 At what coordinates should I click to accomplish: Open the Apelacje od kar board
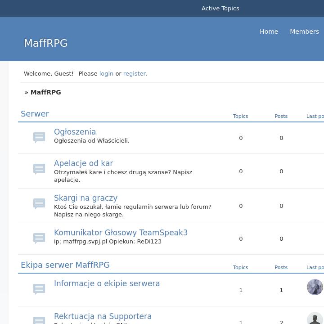(x=83, y=163)
